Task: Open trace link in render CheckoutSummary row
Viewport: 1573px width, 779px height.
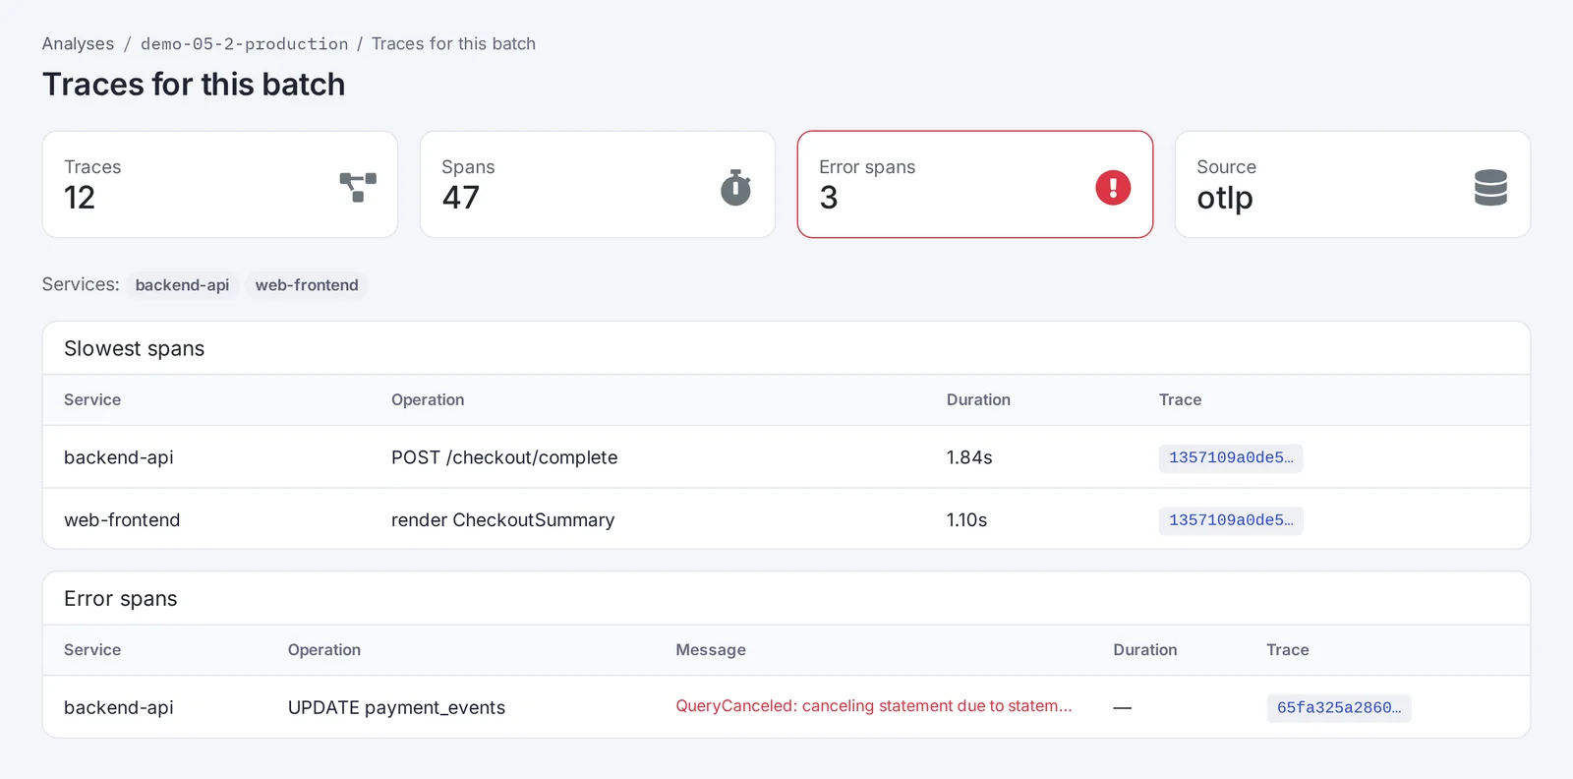Action: point(1231,520)
